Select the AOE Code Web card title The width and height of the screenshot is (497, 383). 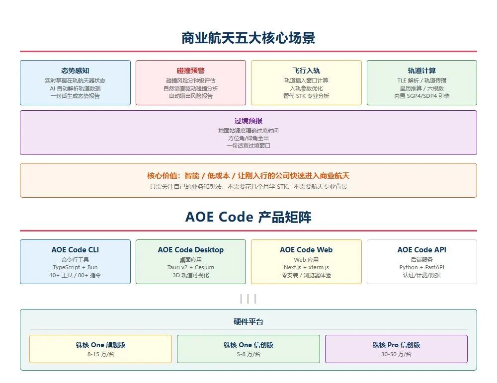coord(306,250)
